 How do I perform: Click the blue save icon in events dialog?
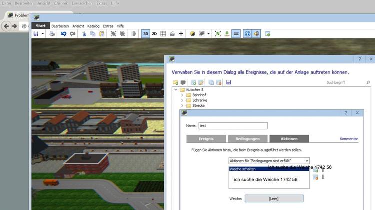click(x=228, y=82)
